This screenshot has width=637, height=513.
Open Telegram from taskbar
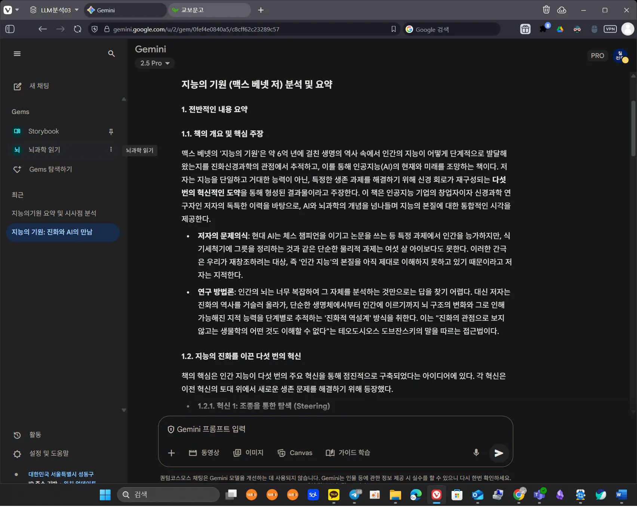pos(354,495)
